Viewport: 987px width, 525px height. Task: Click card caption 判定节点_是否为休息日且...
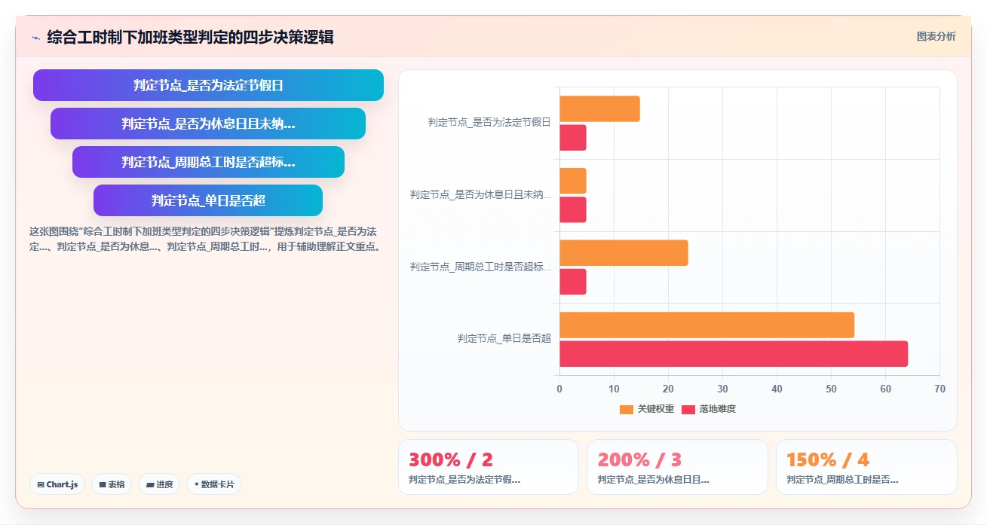(654, 479)
